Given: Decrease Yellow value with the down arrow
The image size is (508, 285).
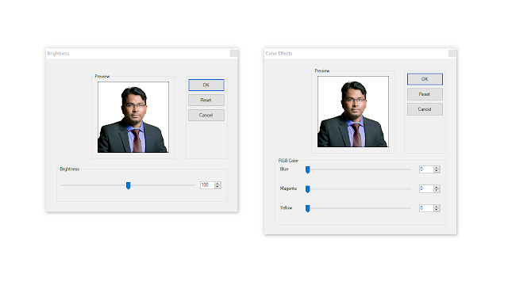Looking at the screenshot, I should [437, 210].
